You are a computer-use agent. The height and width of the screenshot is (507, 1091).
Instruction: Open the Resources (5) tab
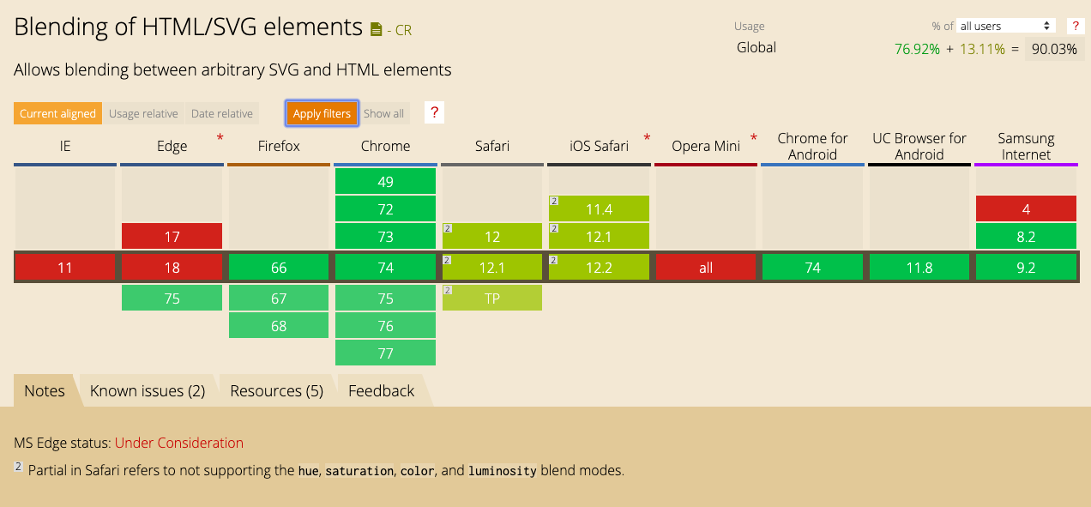click(276, 390)
